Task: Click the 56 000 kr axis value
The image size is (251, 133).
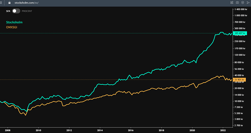Action: pos(240,69)
